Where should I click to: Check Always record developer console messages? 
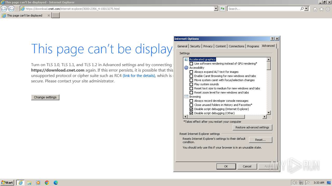tap(191, 101)
